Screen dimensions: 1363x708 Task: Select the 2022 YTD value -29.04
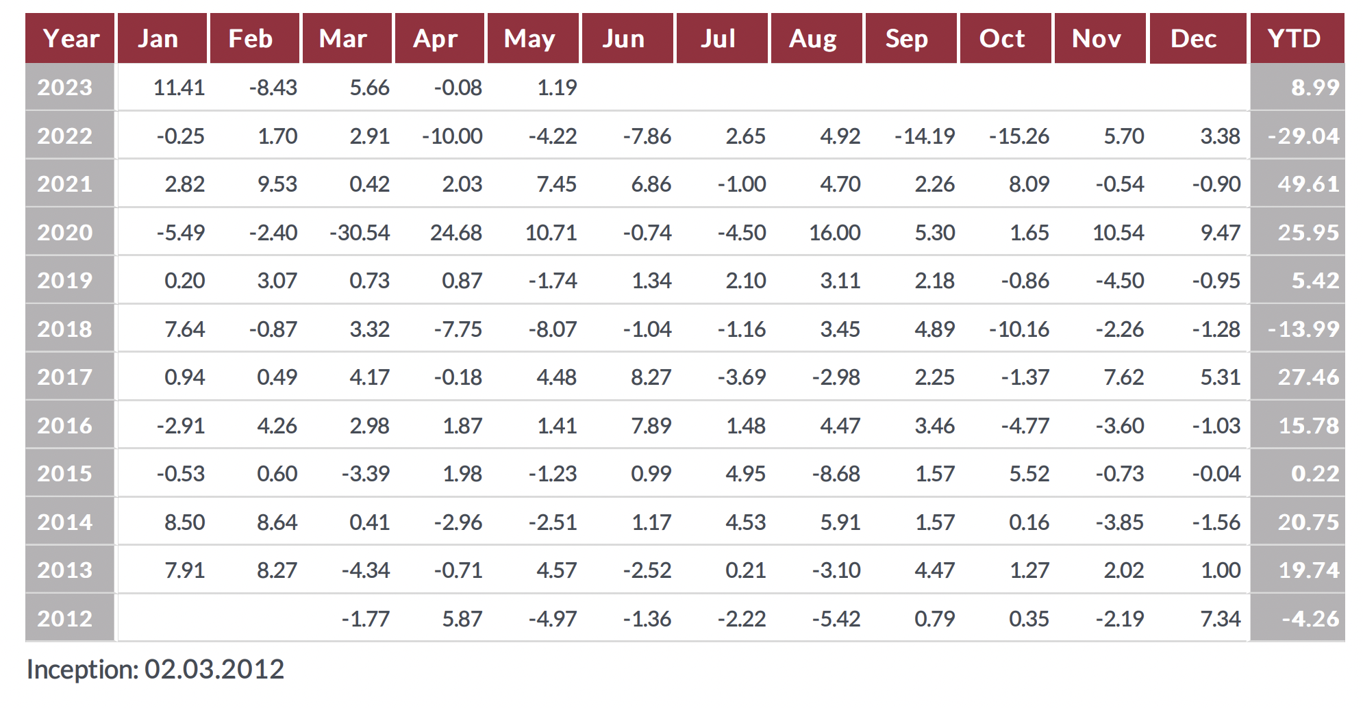pyautogui.click(x=1303, y=136)
